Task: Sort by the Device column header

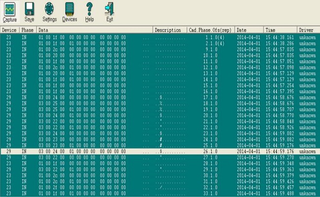Action: (9, 30)
